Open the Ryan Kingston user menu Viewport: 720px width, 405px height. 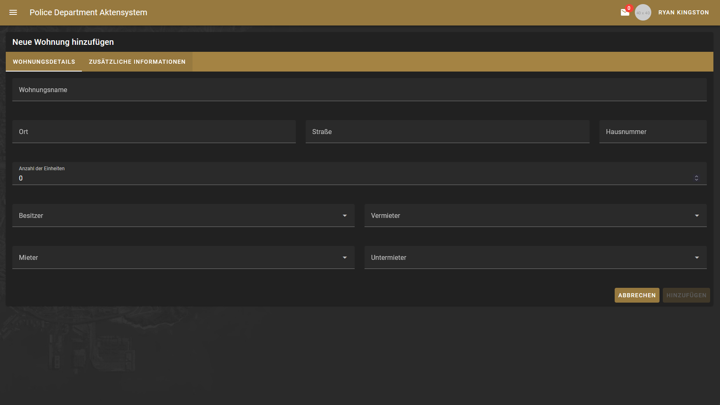click(683, 12)
